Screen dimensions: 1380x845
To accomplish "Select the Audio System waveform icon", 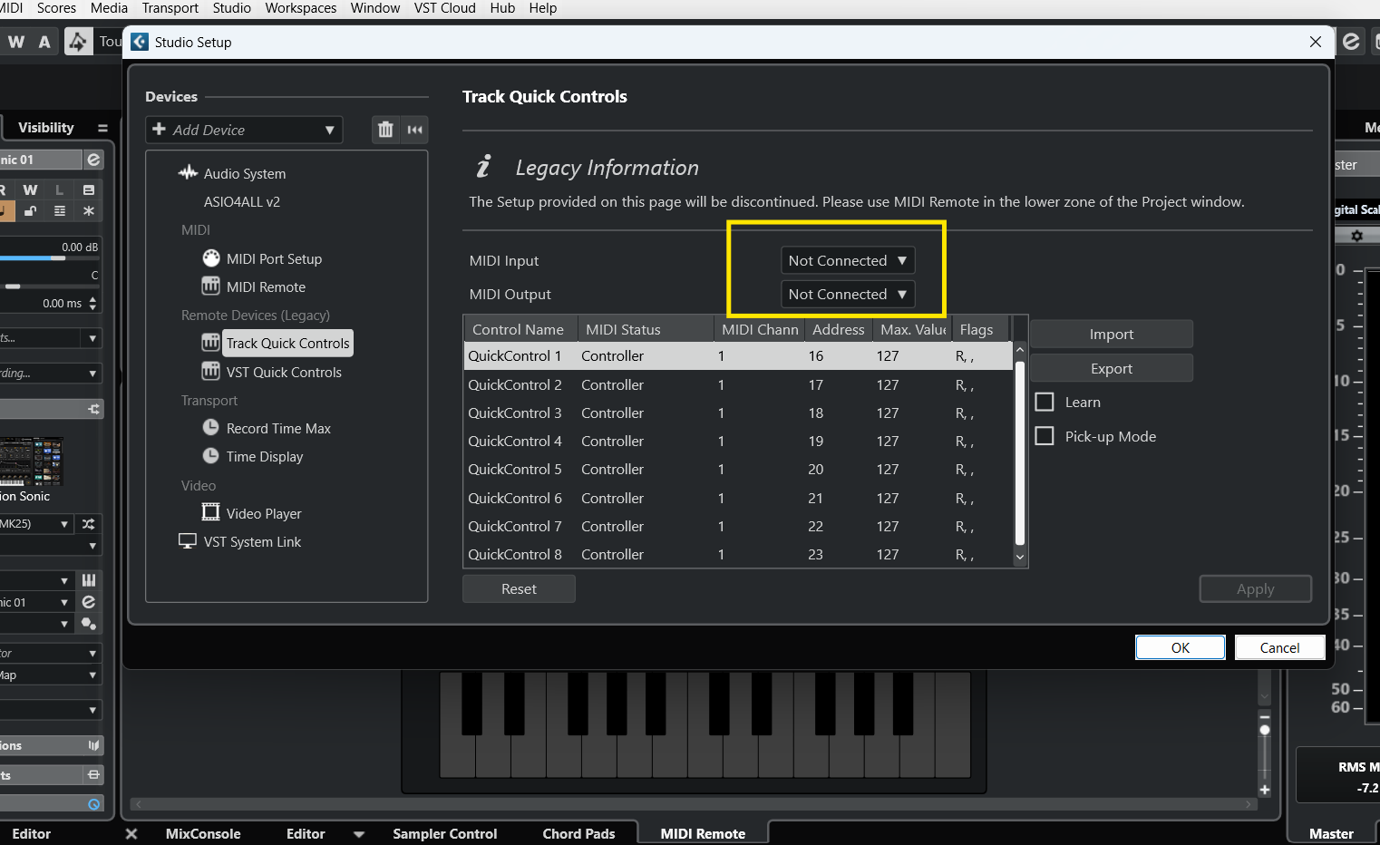I will coord(188,173).
